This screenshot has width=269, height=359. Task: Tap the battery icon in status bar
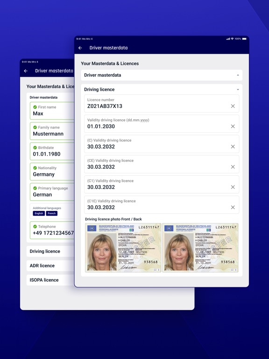coord(244,39)
